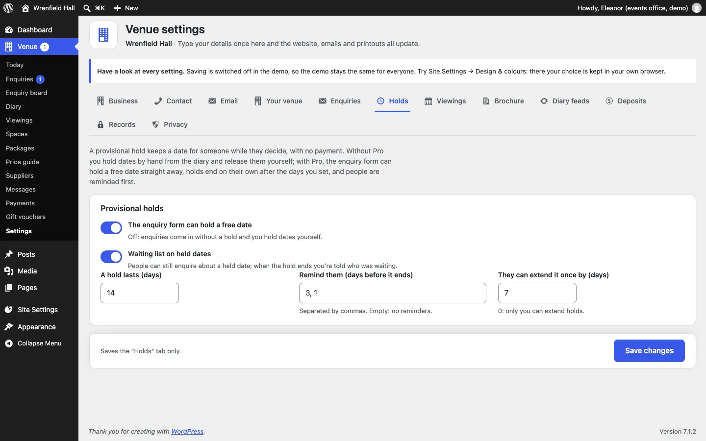Open the Deposits tab
The height and width of the screenshot is (441, 706).
click(626, 101)
